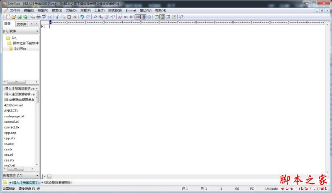
Task: Click the folder icon beside document tabs
Action: [5, 182]
